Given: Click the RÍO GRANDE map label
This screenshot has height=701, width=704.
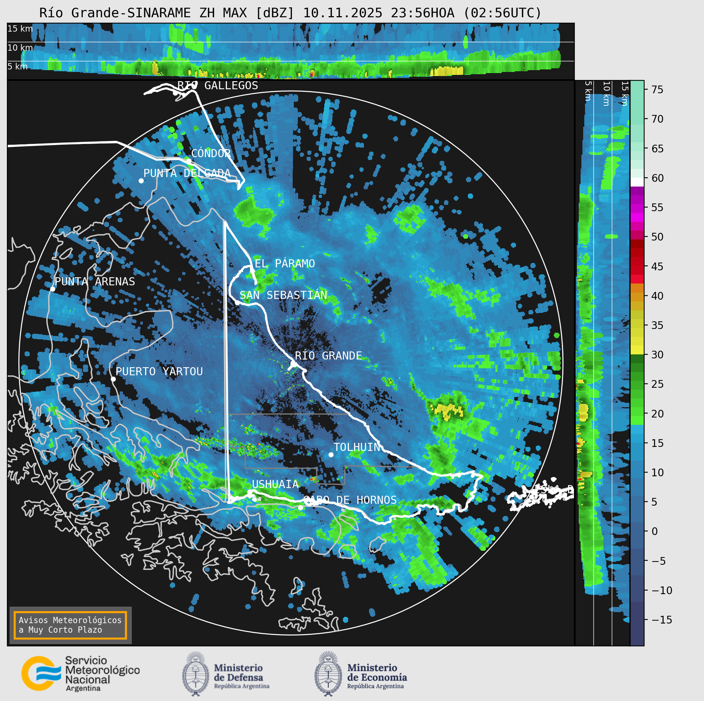Looking at the screenshot, I should [x=328, y=355].
